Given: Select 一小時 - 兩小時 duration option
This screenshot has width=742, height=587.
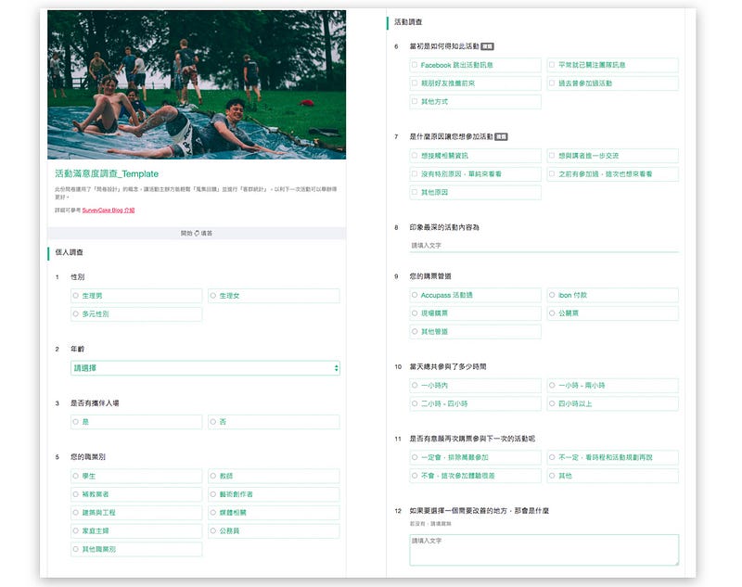Looking at the screenshot, I should pyautogui.click(x=612, y=386).
